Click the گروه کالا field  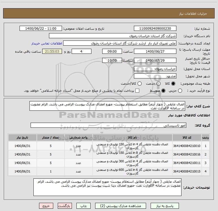(108, 125)
